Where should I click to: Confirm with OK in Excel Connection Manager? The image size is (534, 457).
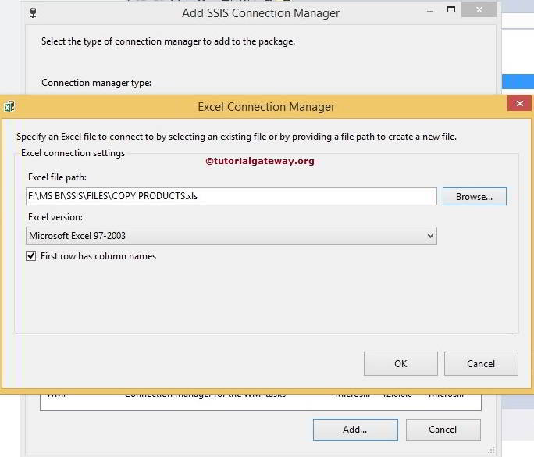click(x=400, y=363)
